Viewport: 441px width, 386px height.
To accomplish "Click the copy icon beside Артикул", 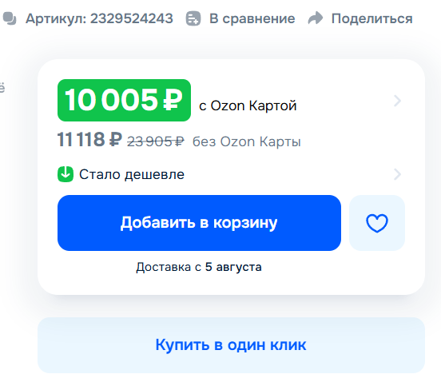I will 10,18.
